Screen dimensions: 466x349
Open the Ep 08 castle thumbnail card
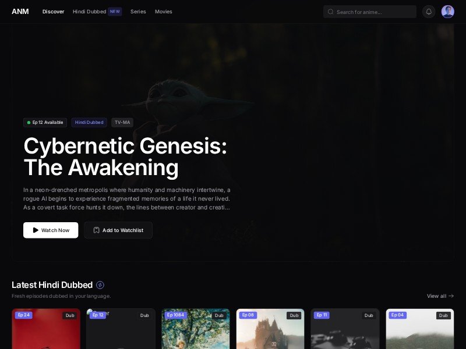(270, 329)
